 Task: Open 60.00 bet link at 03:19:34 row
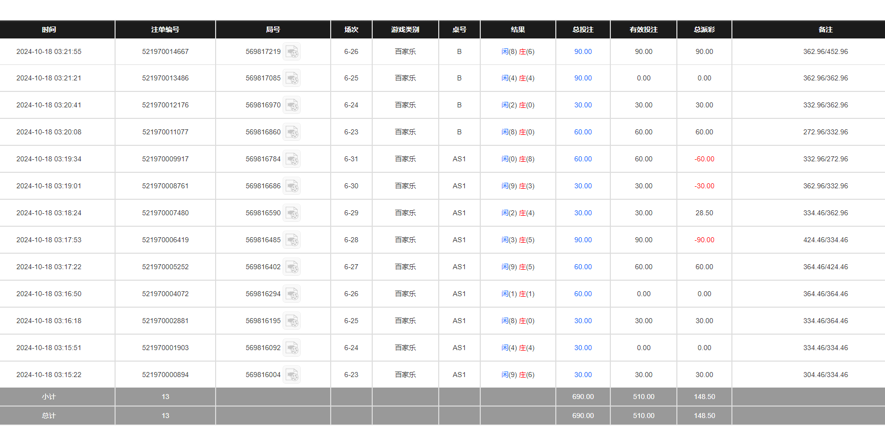click(x=583, y=159)
